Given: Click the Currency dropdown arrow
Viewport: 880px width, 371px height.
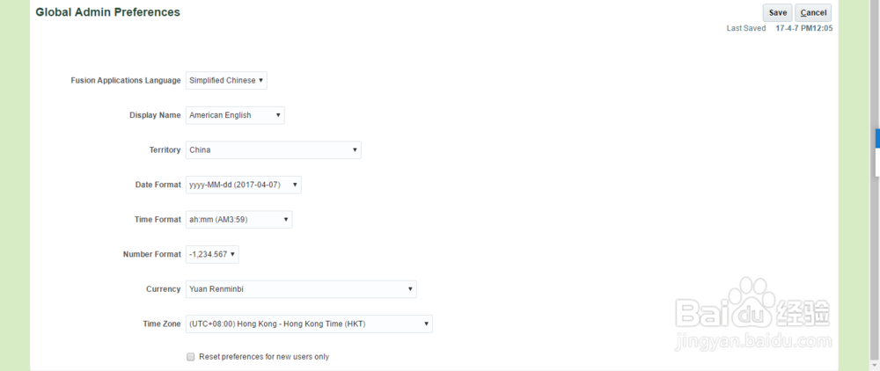Looking at the screenshot, I should (410, 289).
